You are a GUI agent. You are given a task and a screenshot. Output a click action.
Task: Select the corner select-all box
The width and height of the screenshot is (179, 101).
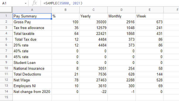[6, 10]
